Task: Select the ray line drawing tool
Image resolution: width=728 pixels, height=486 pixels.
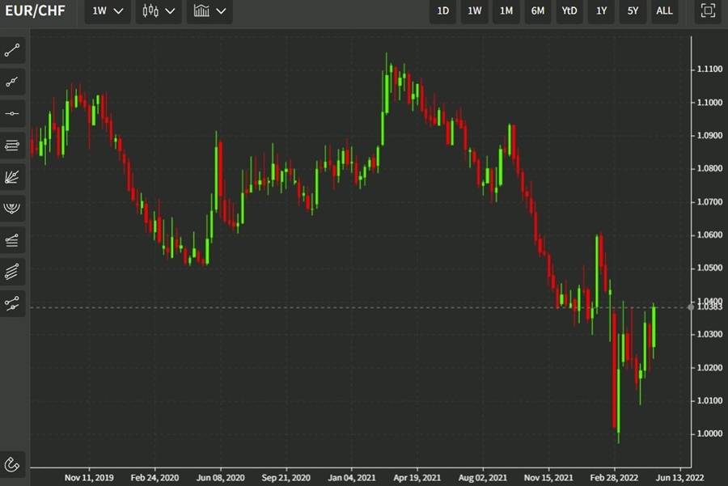Action: click(12, 82)
